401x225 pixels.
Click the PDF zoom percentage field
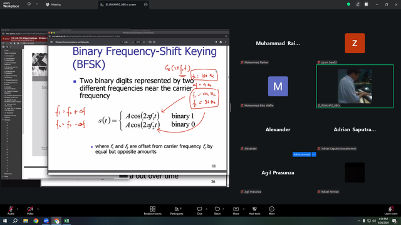click(x=138, y=42)
